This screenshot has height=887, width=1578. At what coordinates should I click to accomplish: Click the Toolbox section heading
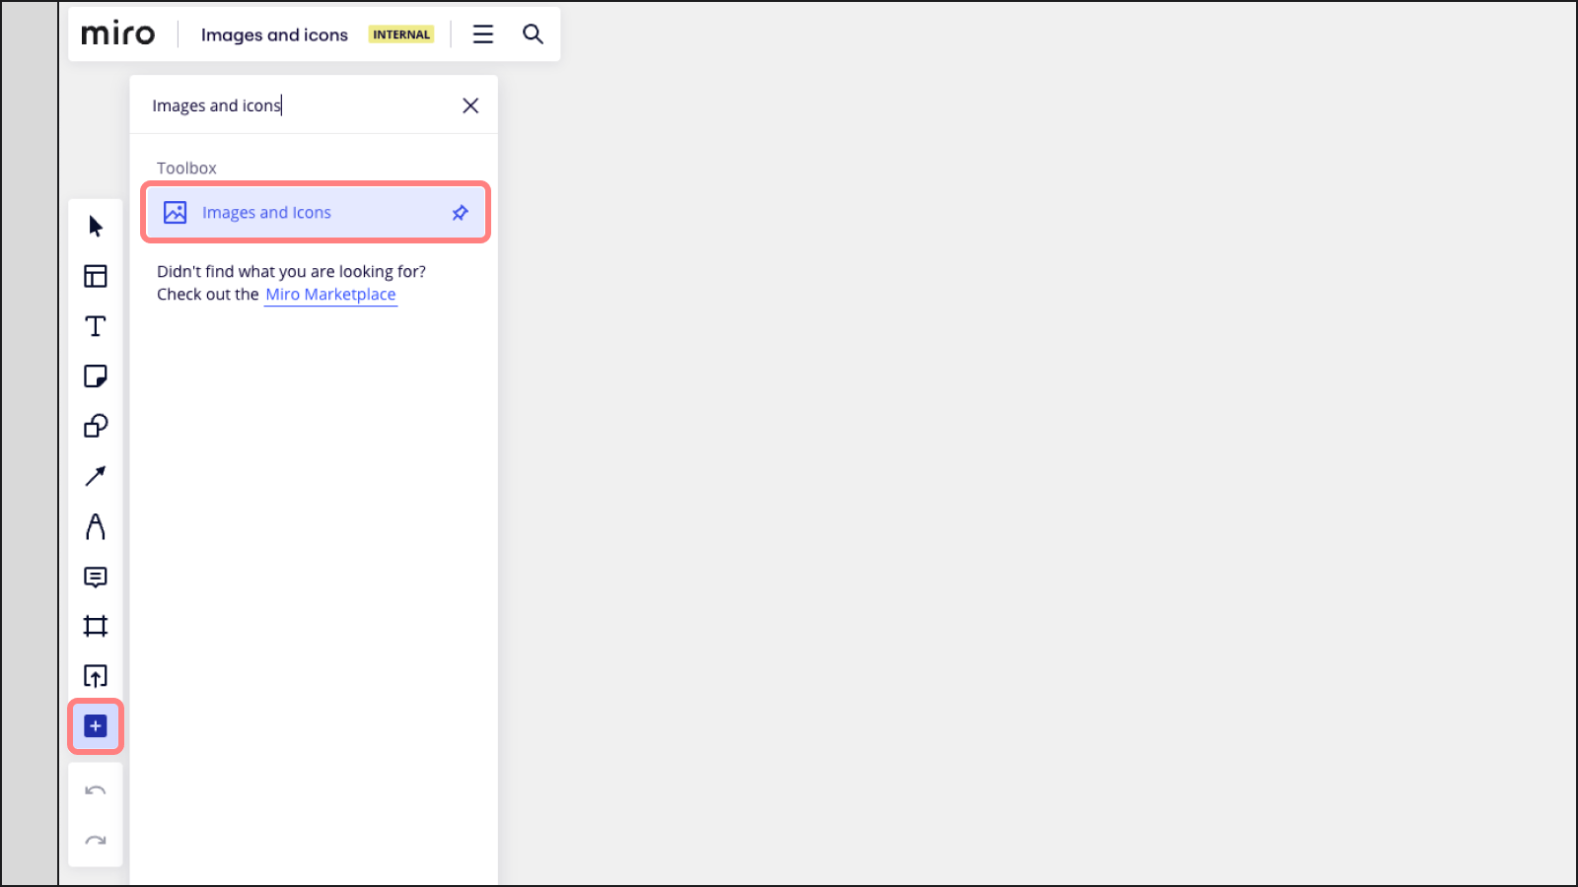click(186, 169)
